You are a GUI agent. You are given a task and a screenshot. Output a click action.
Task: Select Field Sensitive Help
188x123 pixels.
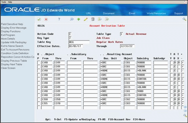coord(12,24)
